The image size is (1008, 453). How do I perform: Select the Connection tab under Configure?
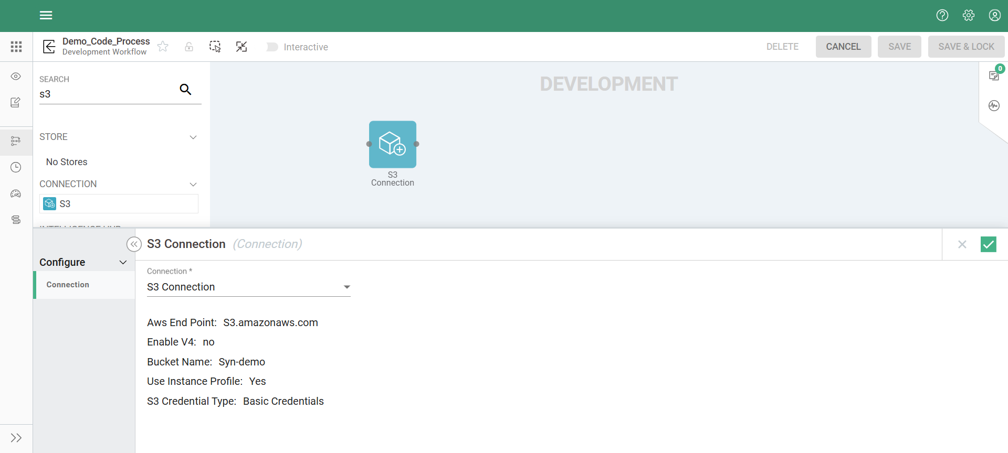(x=85, y=285)
